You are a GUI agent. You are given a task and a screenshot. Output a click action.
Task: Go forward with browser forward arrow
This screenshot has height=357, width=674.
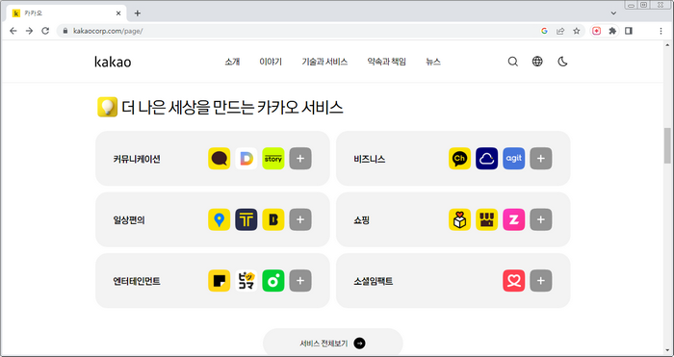coord(29,31)
